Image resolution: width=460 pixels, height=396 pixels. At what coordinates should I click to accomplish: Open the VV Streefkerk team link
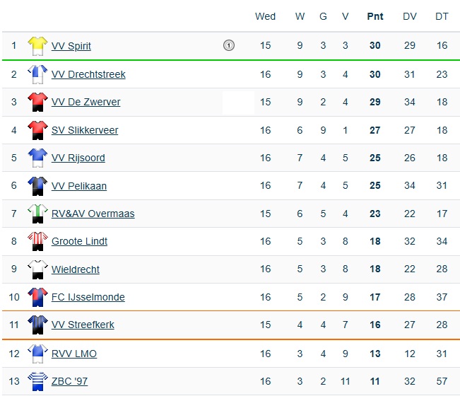click(83, 325)
